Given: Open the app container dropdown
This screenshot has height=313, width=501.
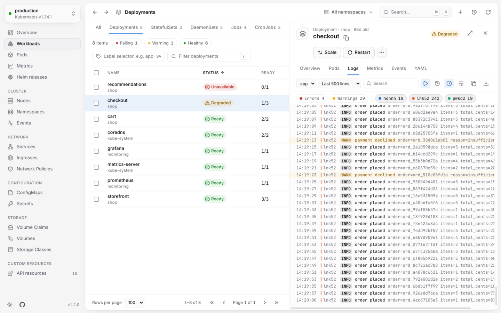Looking at the screenshot, I should pos(306,83).
